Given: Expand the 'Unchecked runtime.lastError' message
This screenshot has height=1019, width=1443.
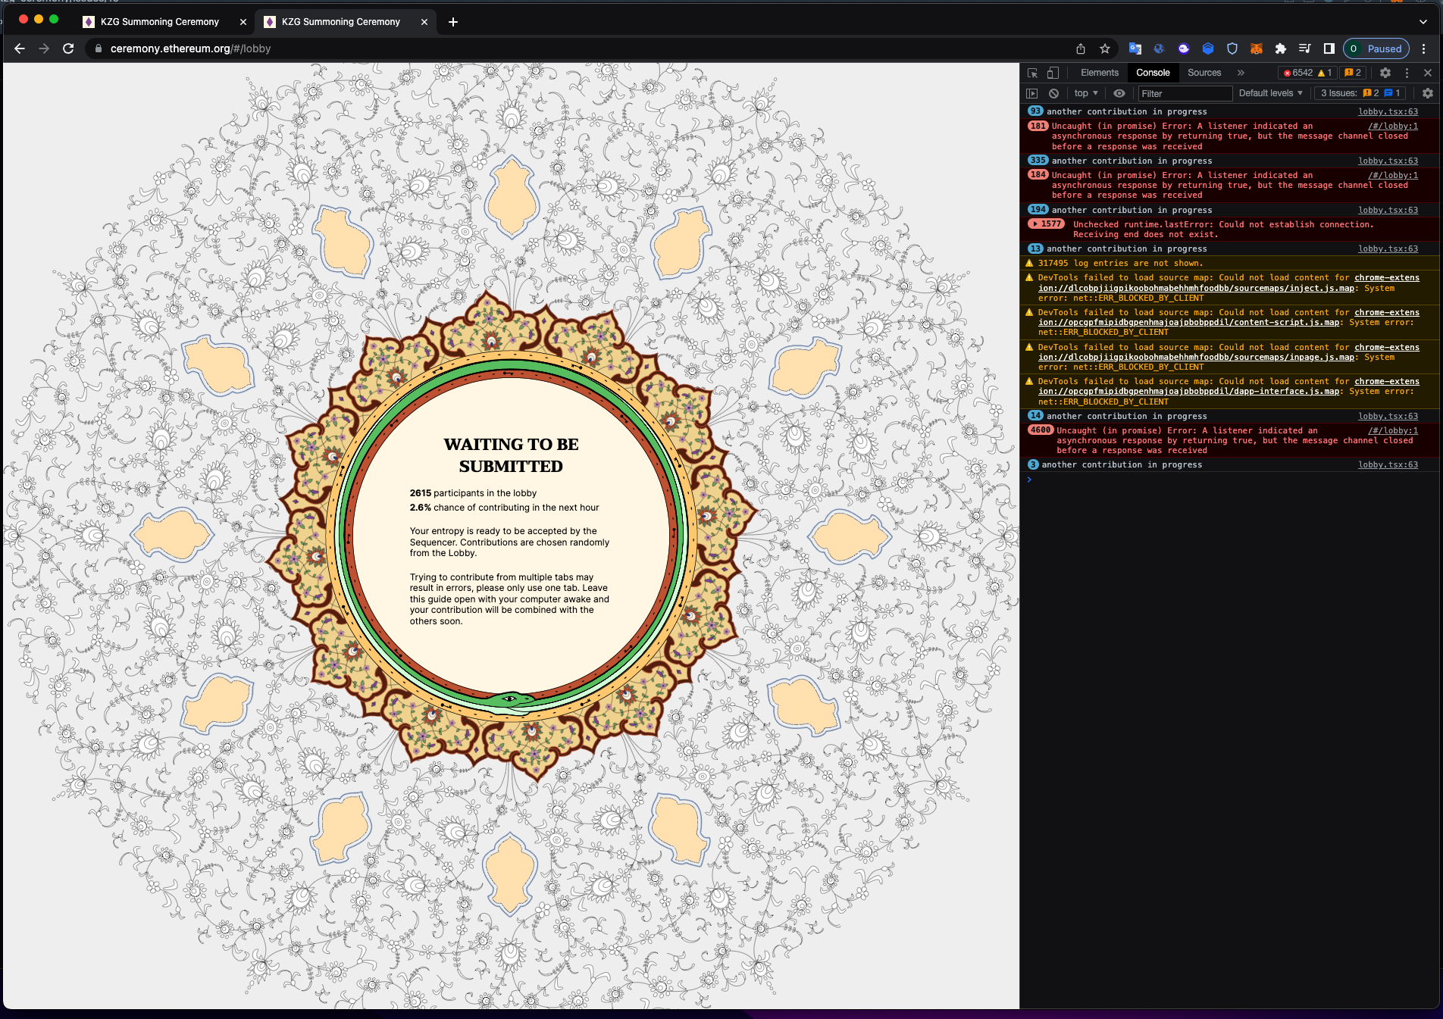Looking at the screenshot, I should pyautogui.click(x=1035, y=224).
